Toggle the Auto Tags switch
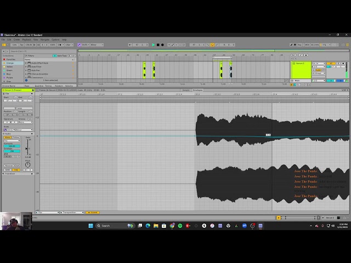351x263 pixels. [x=54, y=56]
